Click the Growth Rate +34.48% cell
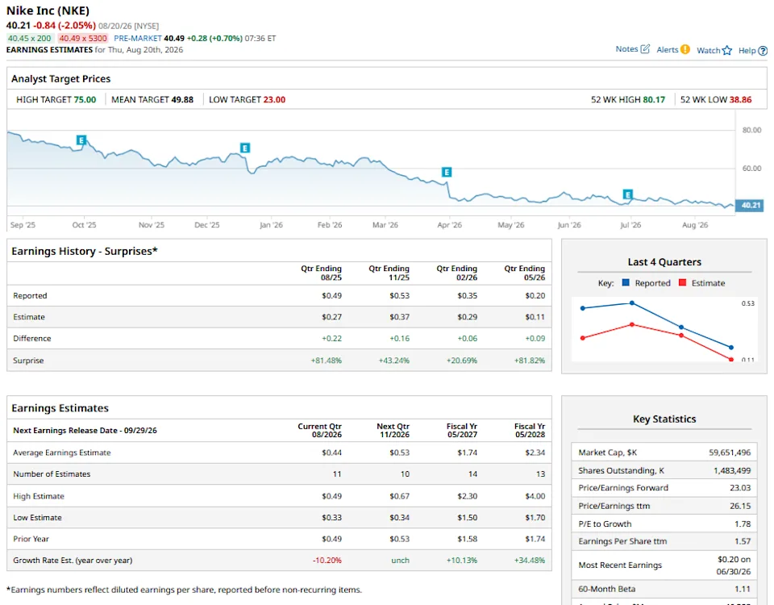This screenshot has width=774, height=605. coord(530,560)
